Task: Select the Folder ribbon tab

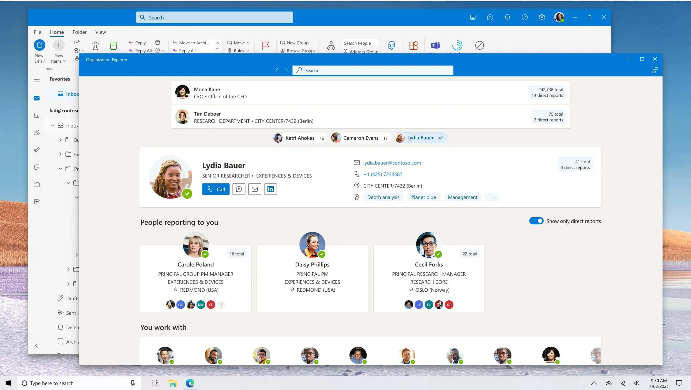Action: (79, 32)
